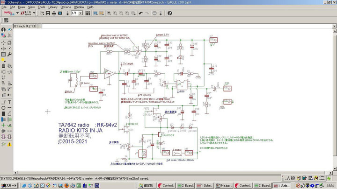Viewport: 337px width, 189px height.
Task: Click the Save icon in toolbar
Action: (47, 13)
